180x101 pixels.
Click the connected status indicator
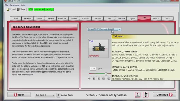coord(39,9)
